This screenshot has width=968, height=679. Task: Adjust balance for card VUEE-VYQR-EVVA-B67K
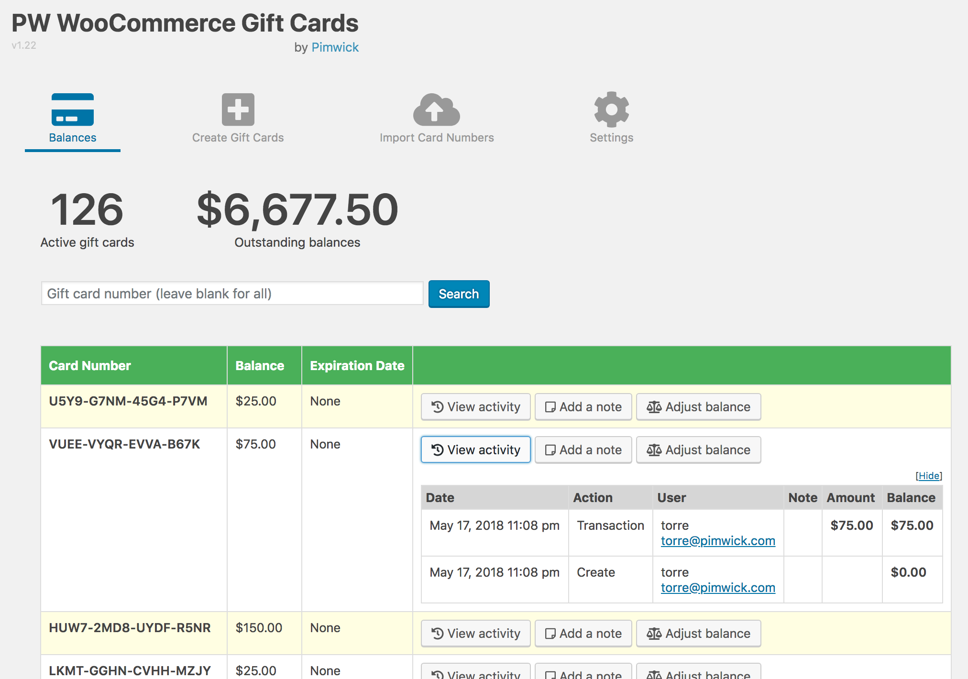point(698,450)
